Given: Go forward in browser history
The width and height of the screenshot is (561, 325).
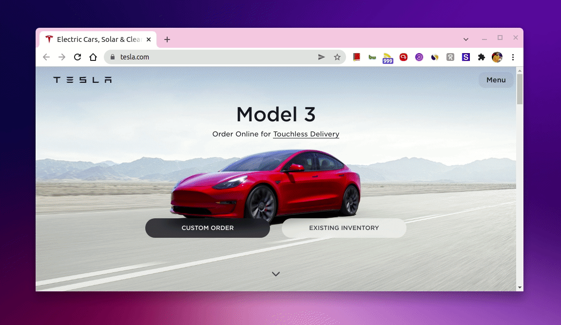Looking at the screenshot, I should click(62, 57).
